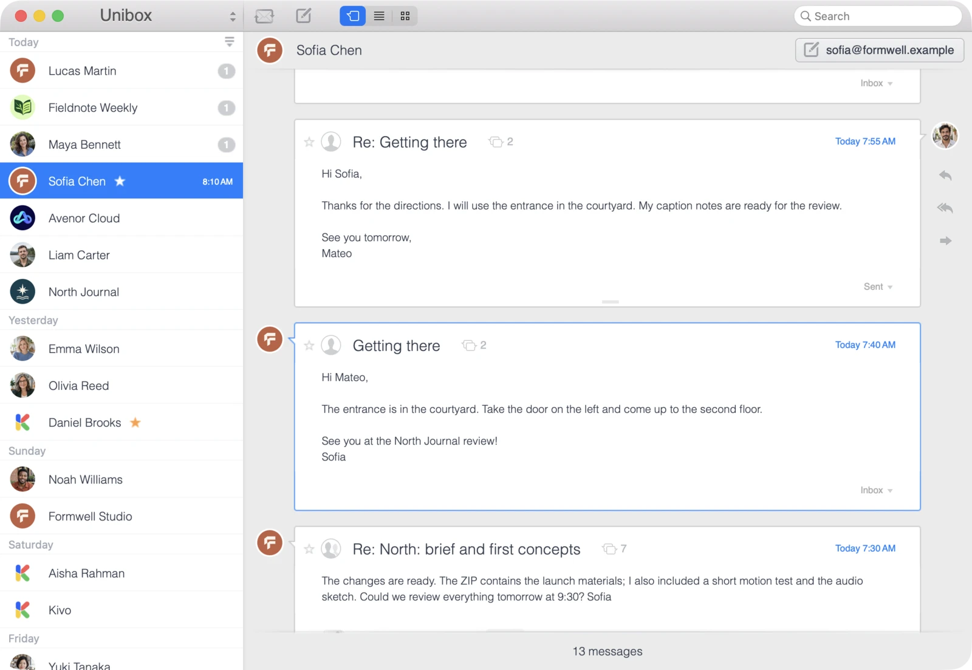
Task: Expand thread count 2 on Re: Getting there
Action: click(501, 142)
